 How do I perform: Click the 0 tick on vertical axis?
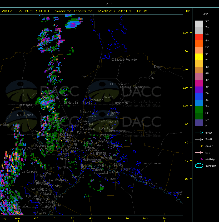[188, 197]
